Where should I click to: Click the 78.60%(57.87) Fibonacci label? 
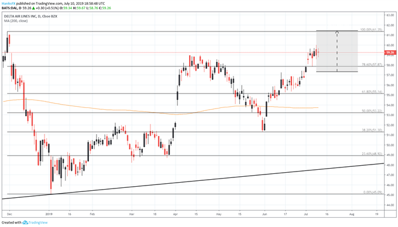372,65
